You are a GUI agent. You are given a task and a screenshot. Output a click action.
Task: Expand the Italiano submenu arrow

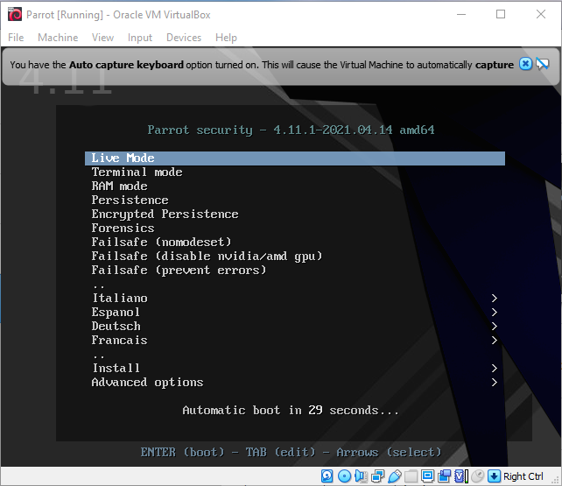pos(495,299)
